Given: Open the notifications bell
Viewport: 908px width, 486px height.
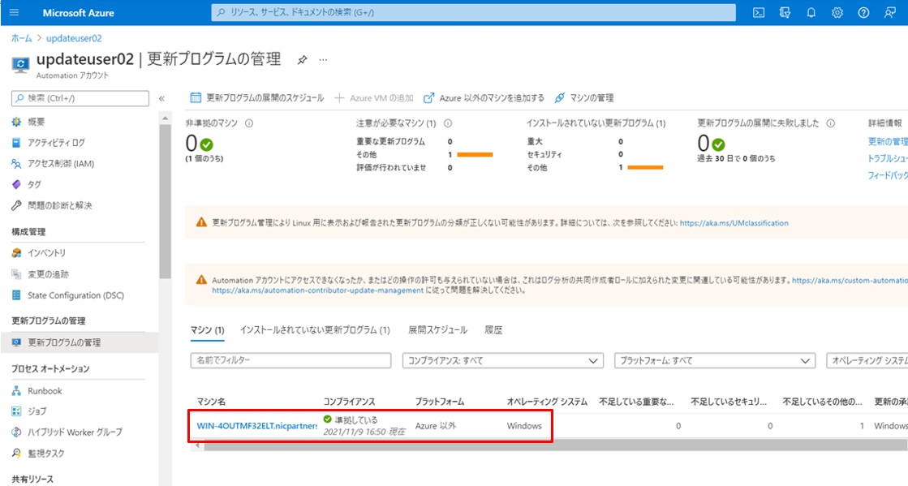Looking at the screenshot, I should point(811,13).
